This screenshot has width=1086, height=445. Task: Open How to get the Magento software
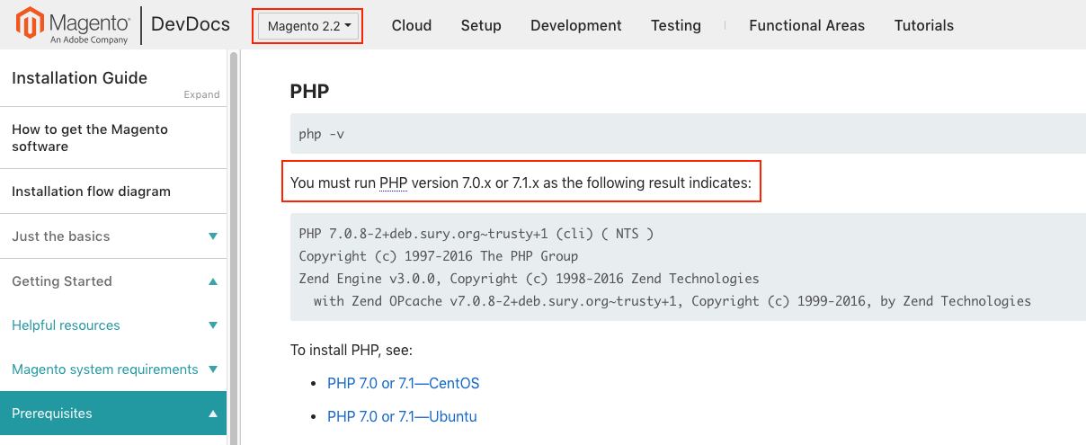coord(90,138)
